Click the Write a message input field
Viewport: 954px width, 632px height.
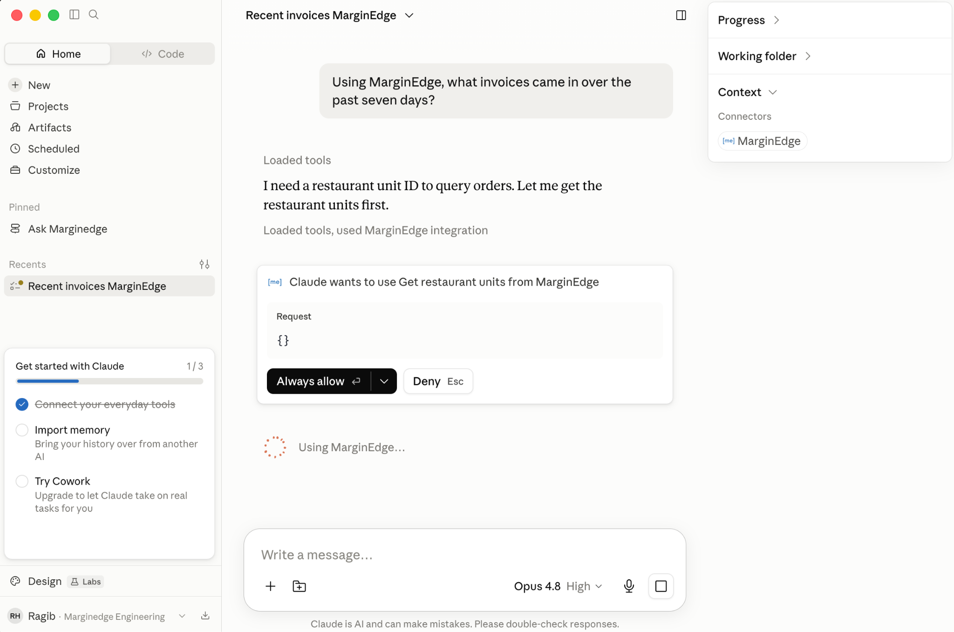[x=464, y=555]
